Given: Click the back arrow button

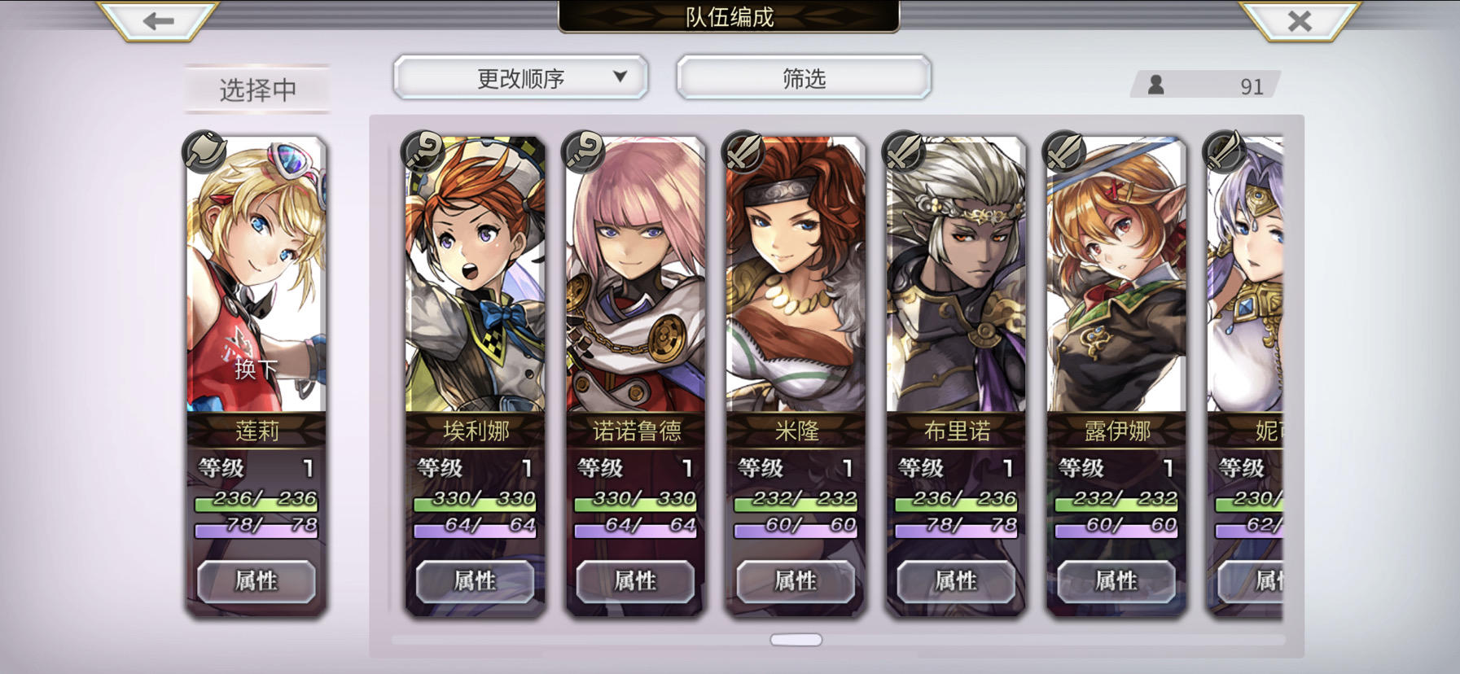Looking at the screenshot, I should point(158,20).
